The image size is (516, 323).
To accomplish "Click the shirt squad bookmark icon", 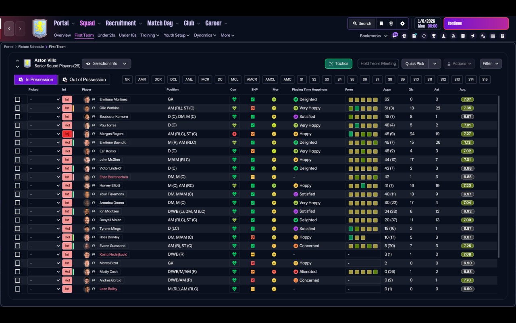I will tap(404, 36).
